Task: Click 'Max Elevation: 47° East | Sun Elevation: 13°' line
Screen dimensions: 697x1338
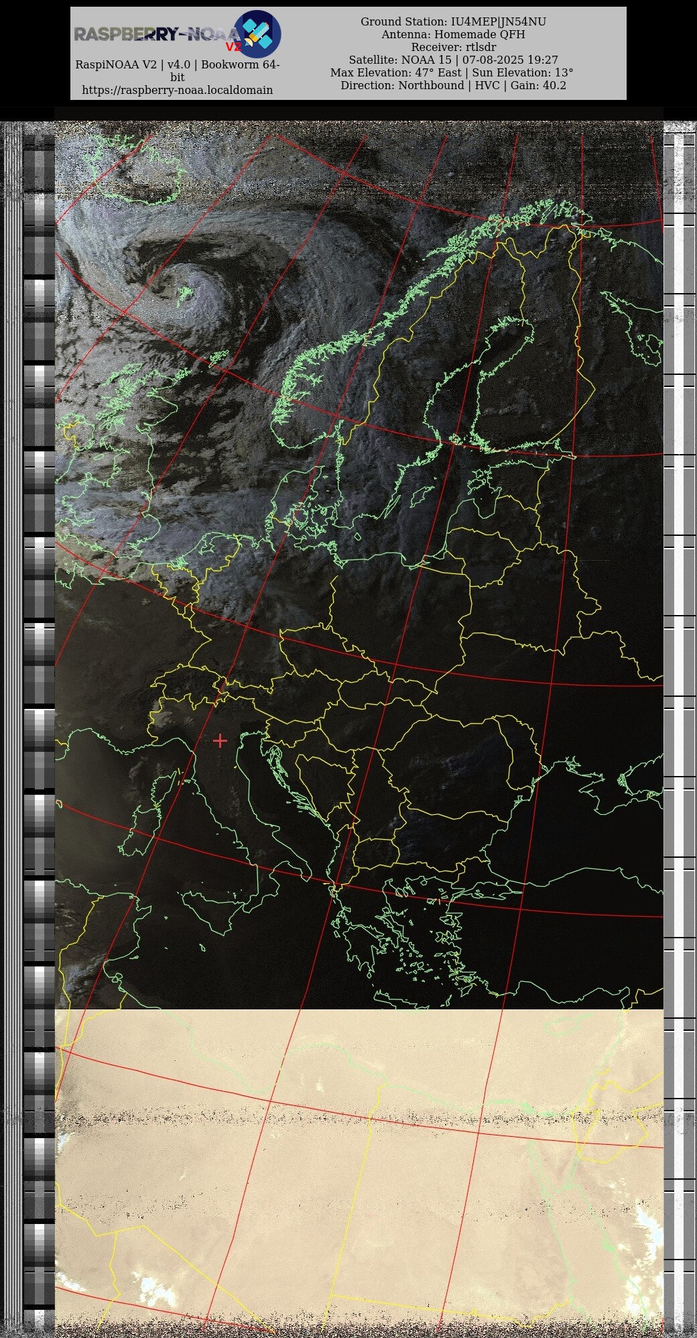Action: click(x=452, y=73)
